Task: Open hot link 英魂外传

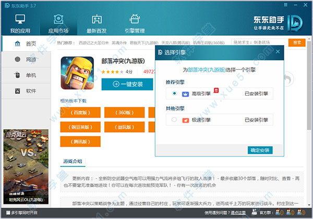Action: (x=119, y=43)
